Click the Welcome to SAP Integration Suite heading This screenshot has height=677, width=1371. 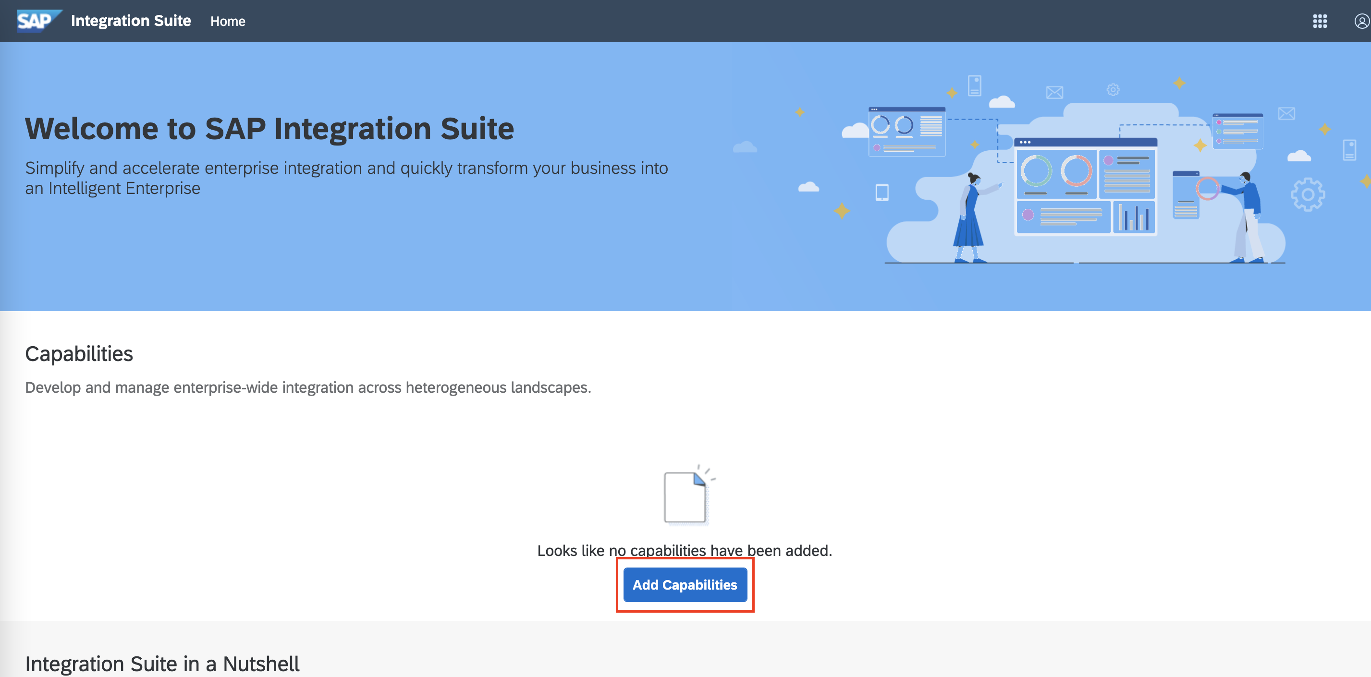pyautogui.click(x=269, y=129)
